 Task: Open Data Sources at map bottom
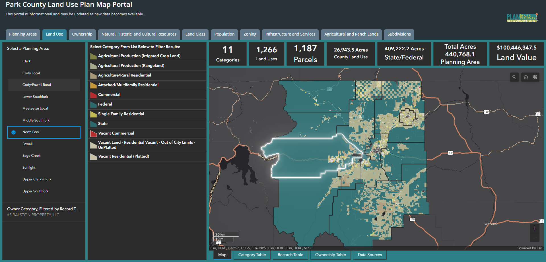point(370,255)
